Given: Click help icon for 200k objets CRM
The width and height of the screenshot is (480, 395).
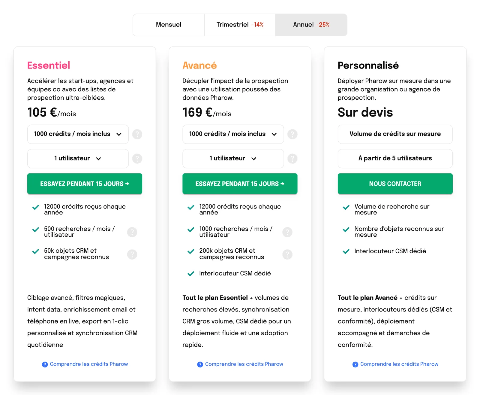Looking at the screenshot, I should click(287, 254).
